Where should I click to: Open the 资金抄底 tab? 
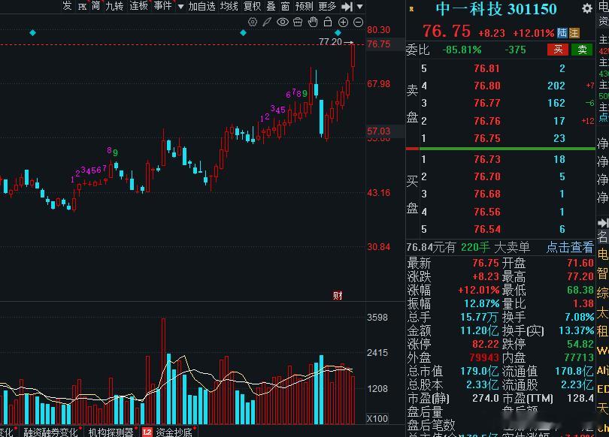[x=174, y=432]
